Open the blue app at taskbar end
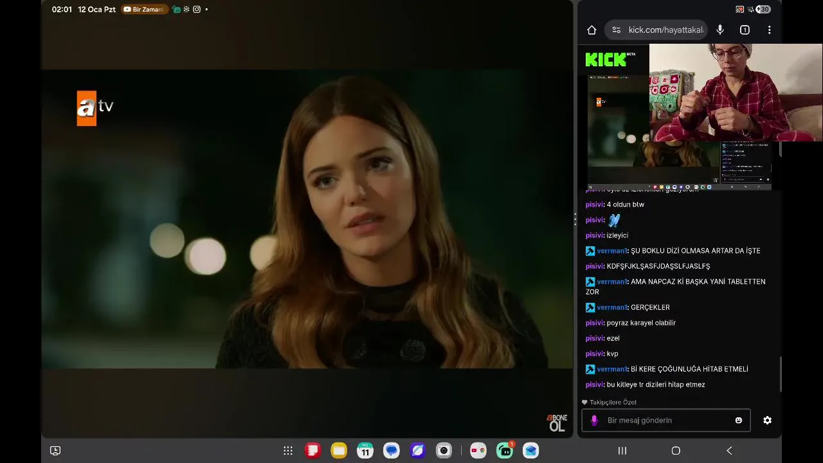This screenshot has height=463, width=823. tap(530, 451)
